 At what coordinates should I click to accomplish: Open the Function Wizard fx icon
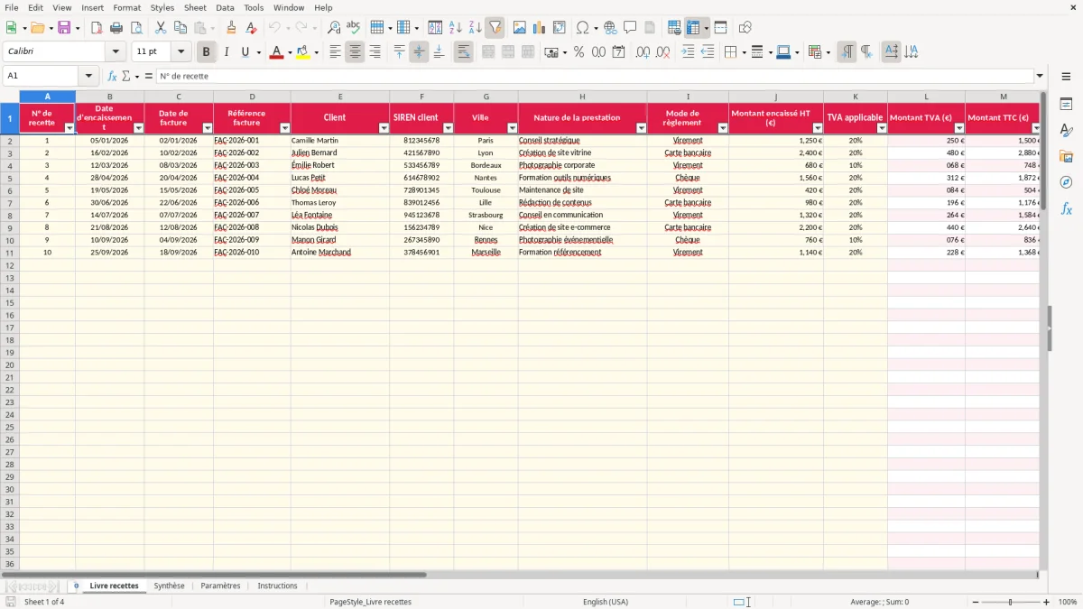pos(113,76)
